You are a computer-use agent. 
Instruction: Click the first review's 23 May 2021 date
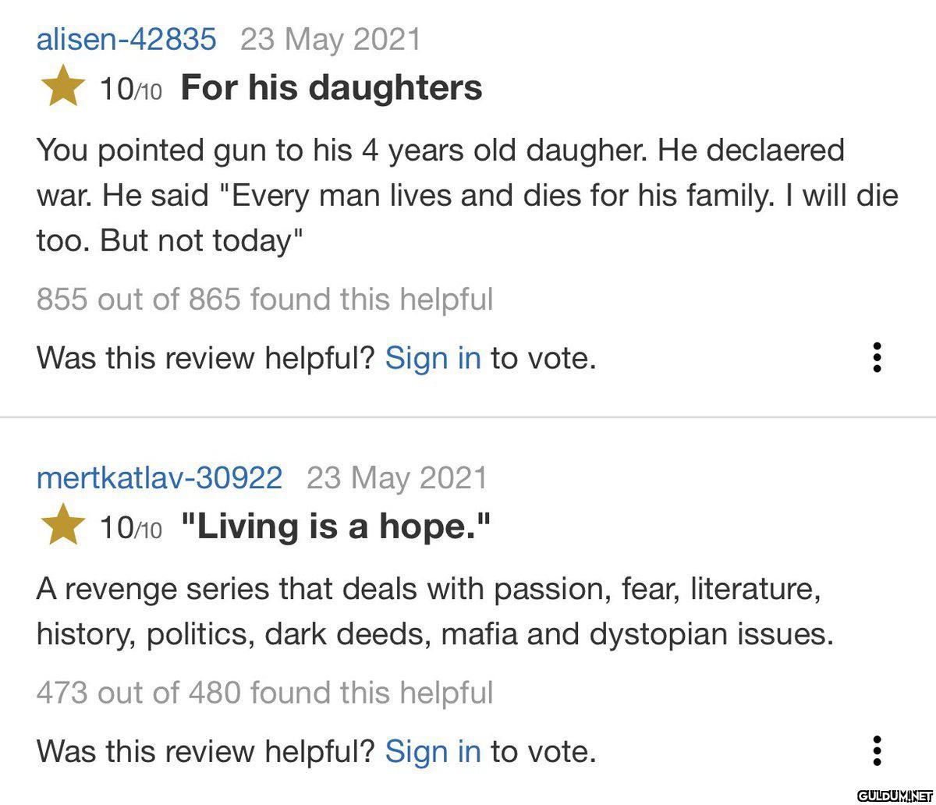330,39
